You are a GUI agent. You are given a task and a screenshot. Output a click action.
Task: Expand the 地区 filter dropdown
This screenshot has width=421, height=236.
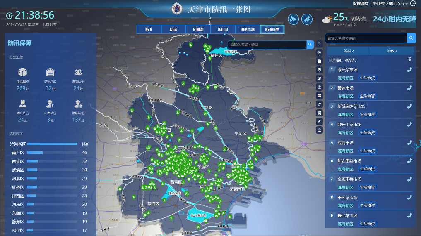pos(392,51)
